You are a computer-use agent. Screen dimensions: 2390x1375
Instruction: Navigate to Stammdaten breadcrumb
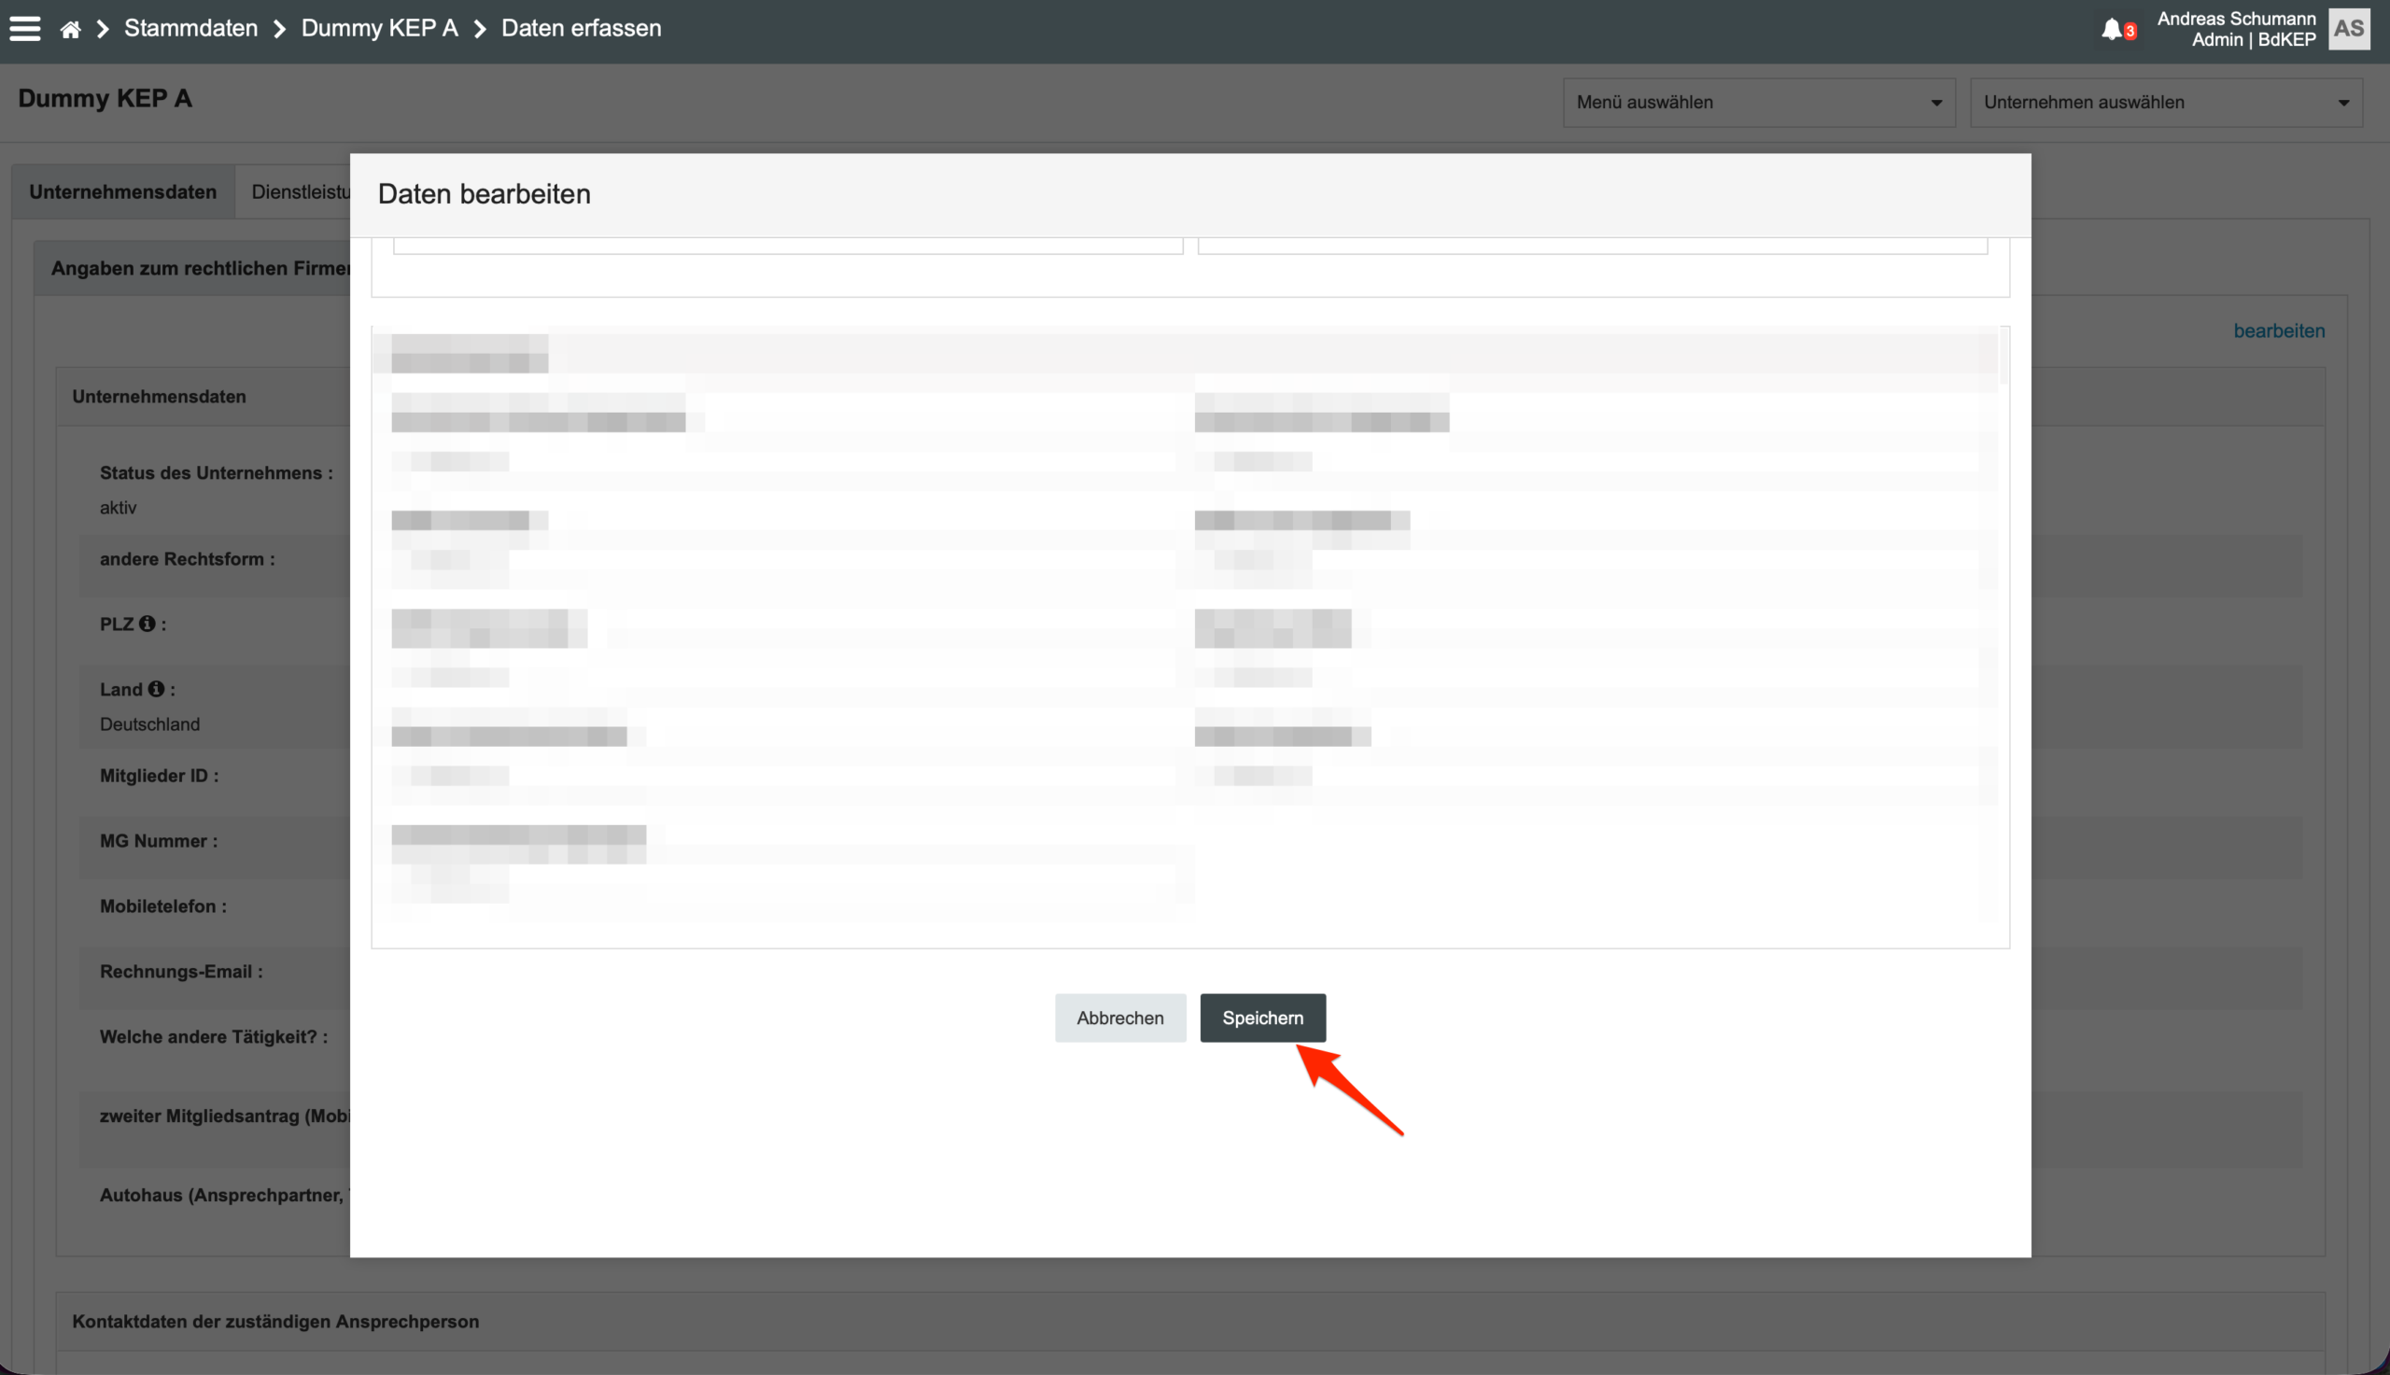190,28
